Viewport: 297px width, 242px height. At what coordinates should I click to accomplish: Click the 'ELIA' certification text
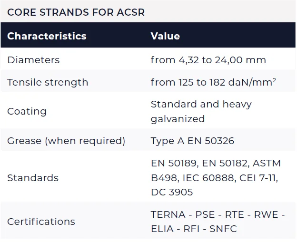click(163, 229)
